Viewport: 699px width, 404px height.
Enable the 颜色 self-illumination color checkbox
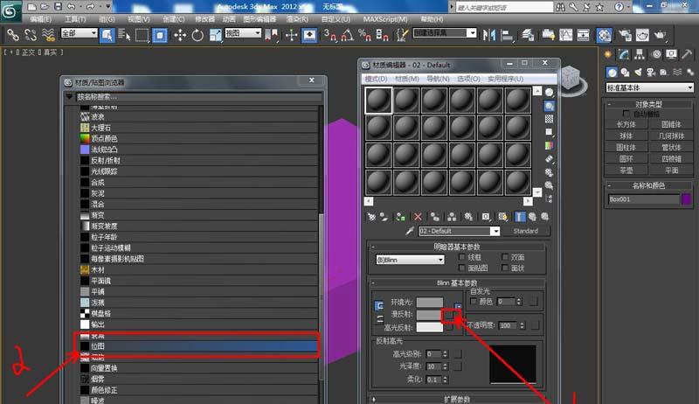[473, 302]
